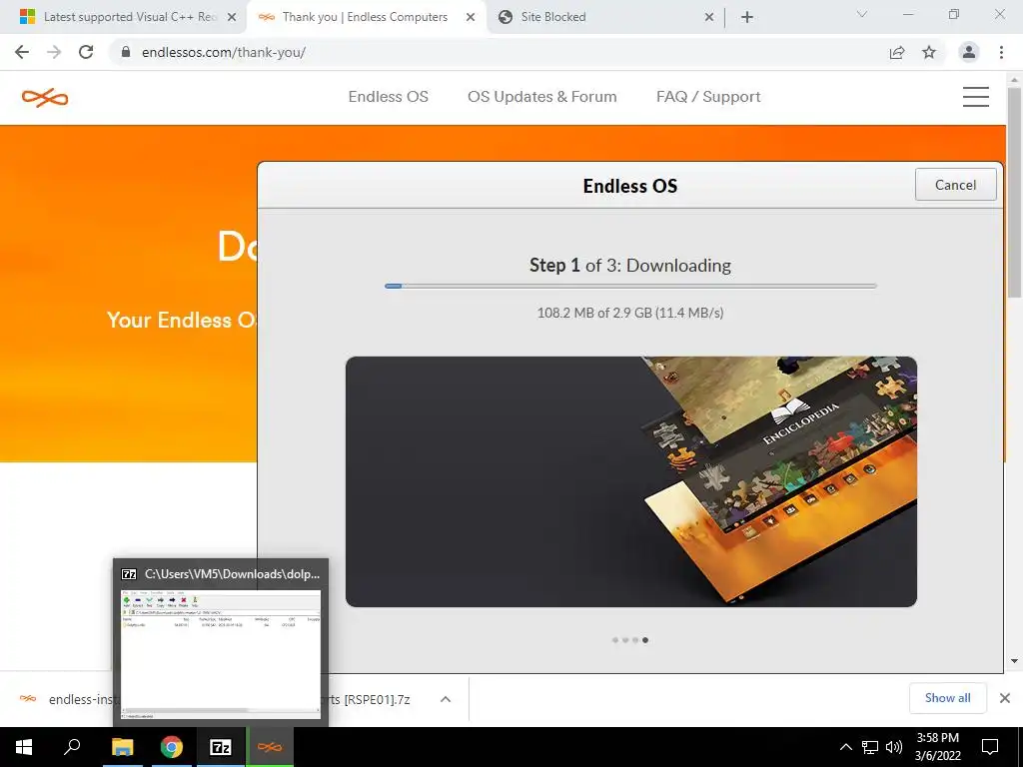Open the Chrome three-dot menu

pos(1001,52)
